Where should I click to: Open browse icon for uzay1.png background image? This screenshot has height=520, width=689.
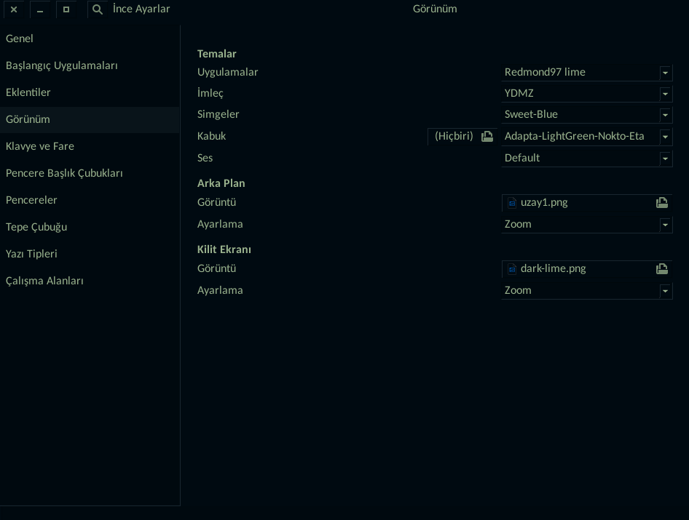pos(662,203)
